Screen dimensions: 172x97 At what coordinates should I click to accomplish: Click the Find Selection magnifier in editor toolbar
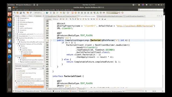(x=70, y=19)
